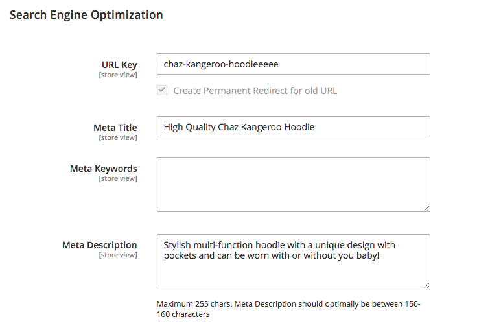
Task: Collapse the Search Engine Optimization section heading
Action: pyautogui.click(x=86, y=14)
